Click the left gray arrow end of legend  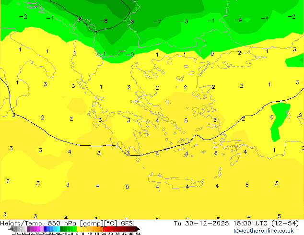[x=11, y=229]
